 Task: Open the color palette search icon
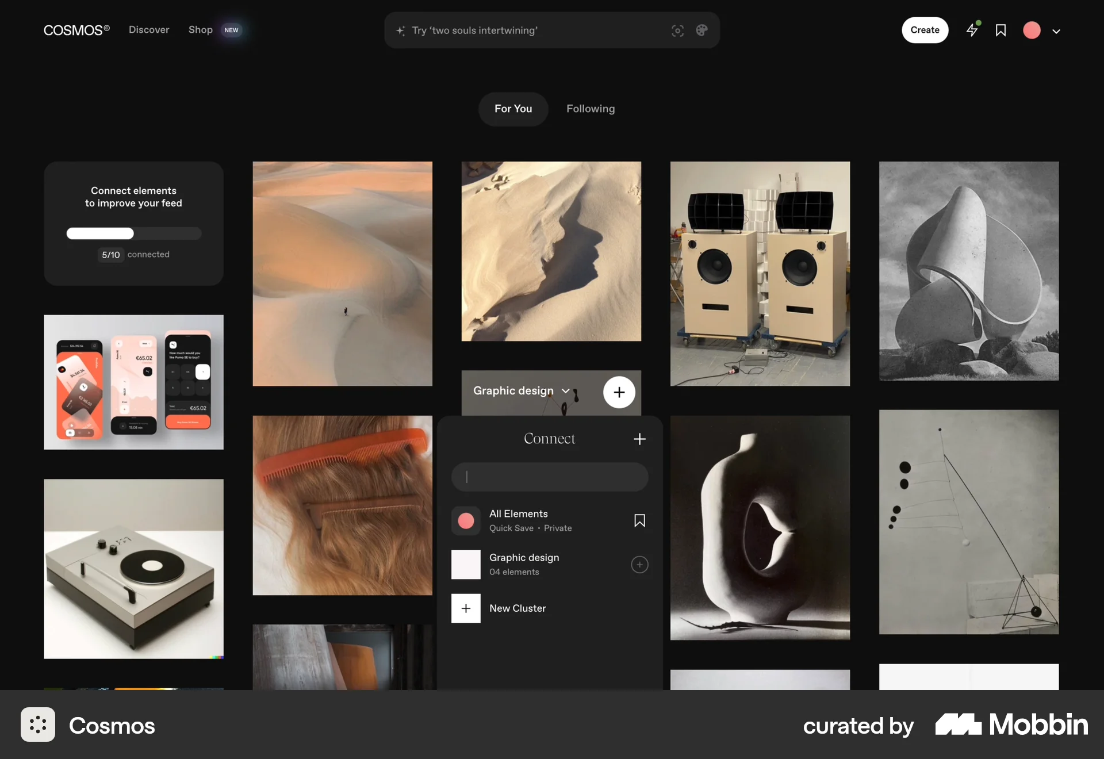(701, 30)
